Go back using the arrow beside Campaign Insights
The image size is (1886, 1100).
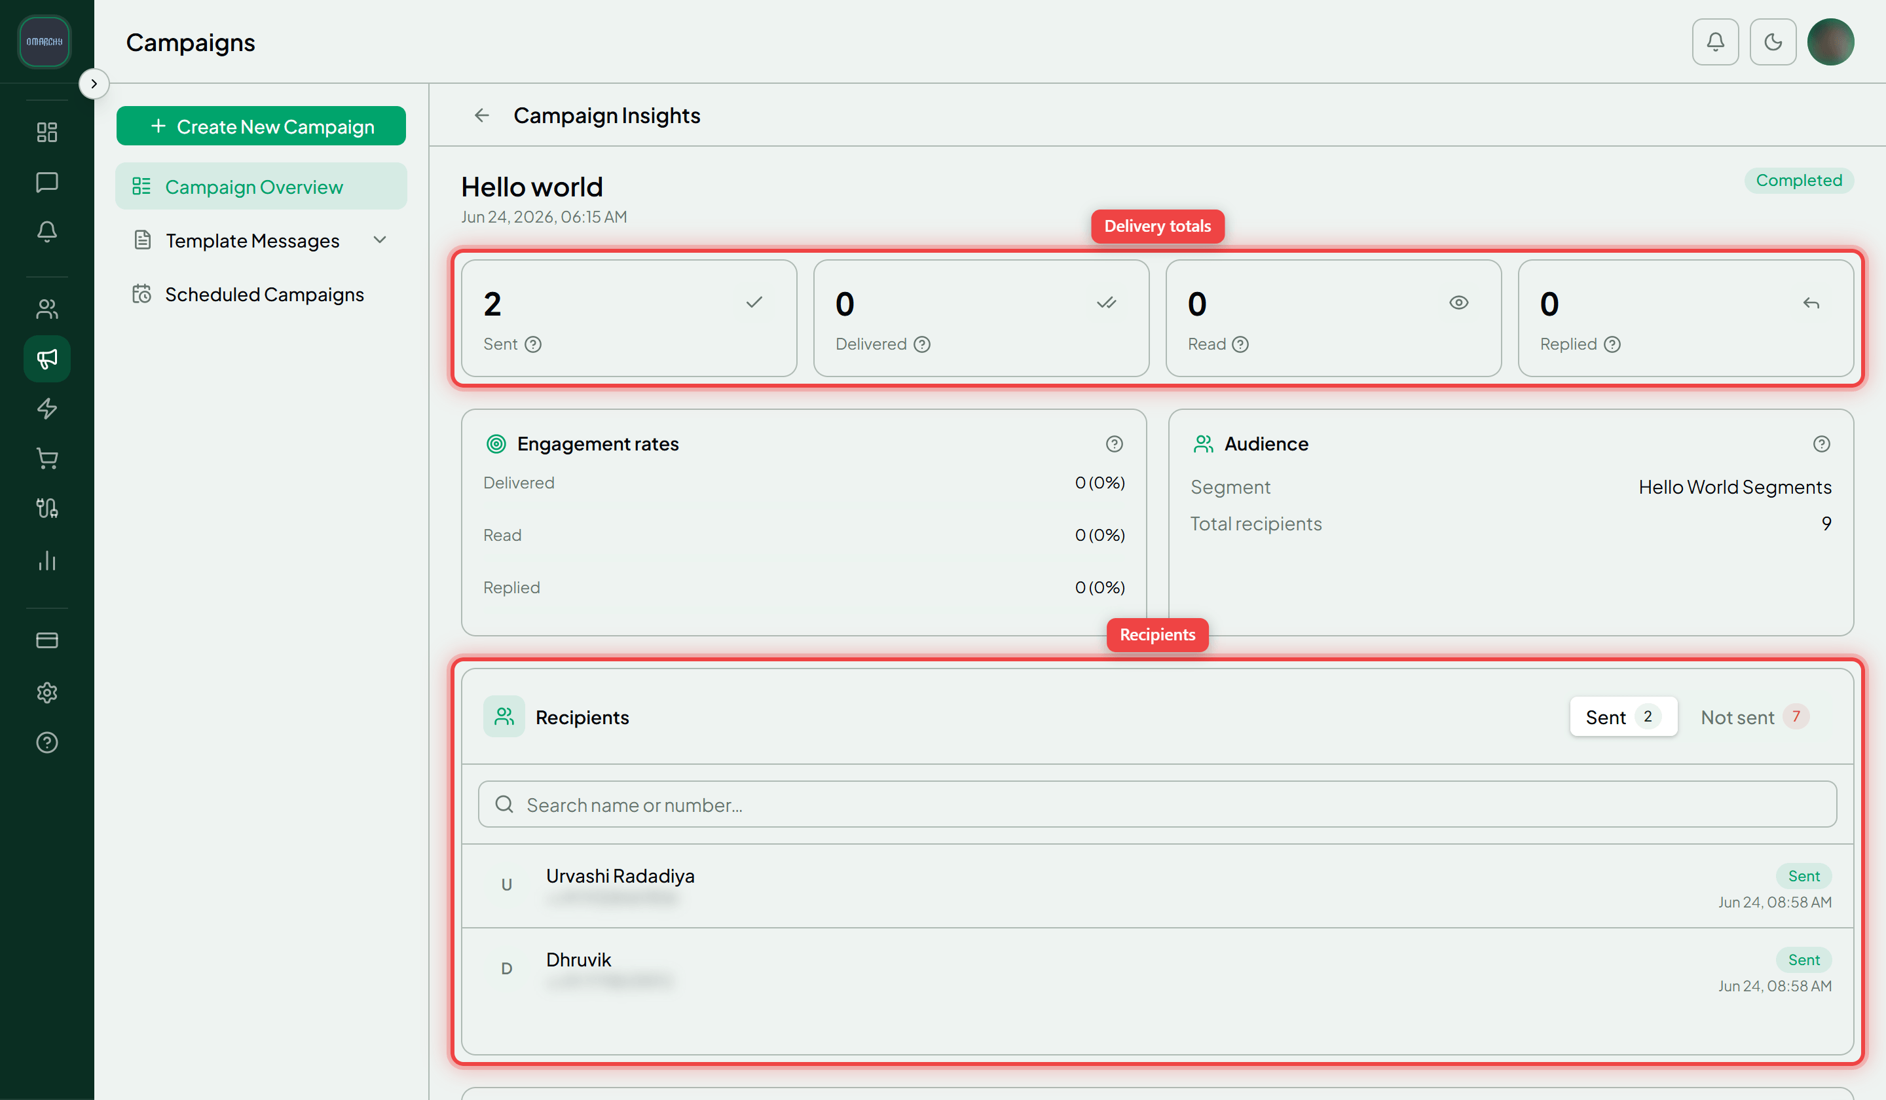[482, 115]
